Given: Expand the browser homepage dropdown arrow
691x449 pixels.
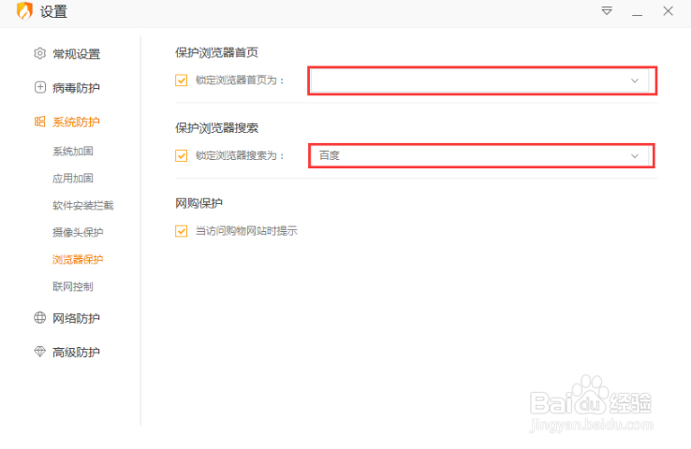Looking at the screenshot, I should 635,80.
